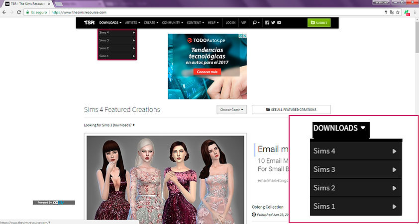Open CONTENT menu in site navigation
This screenshot has height=224, width=419.
coord(196,23)
